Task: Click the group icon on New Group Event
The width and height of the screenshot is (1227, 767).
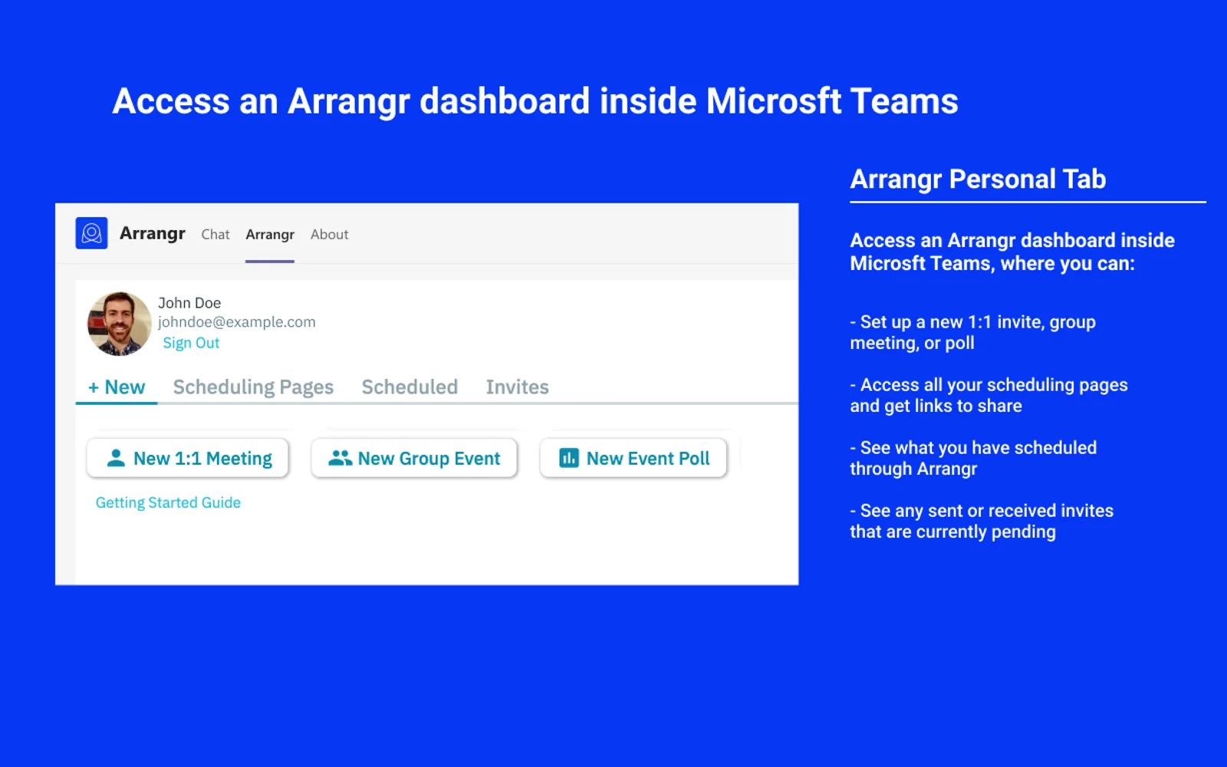Action: [x=340, y=458]
